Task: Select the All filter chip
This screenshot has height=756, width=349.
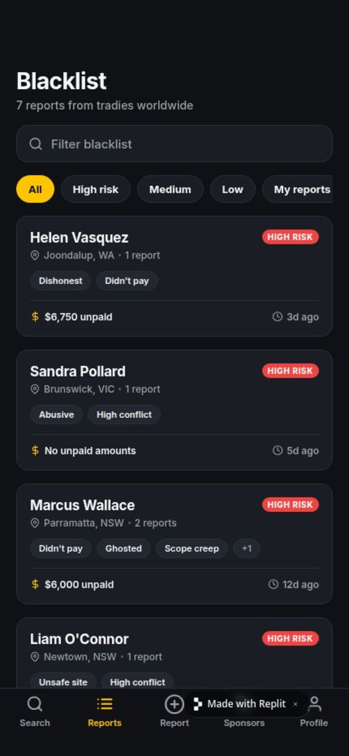Action: click(x=35, y=189)
